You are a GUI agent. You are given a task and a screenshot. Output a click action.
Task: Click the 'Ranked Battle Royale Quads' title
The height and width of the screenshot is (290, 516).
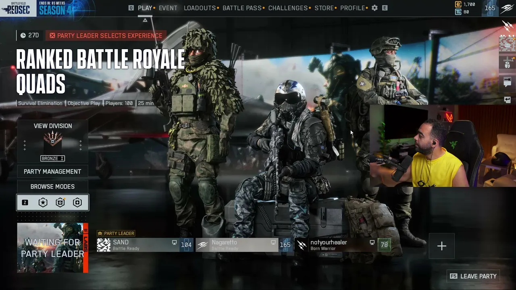pyautogui.click(x=101, y=72)
